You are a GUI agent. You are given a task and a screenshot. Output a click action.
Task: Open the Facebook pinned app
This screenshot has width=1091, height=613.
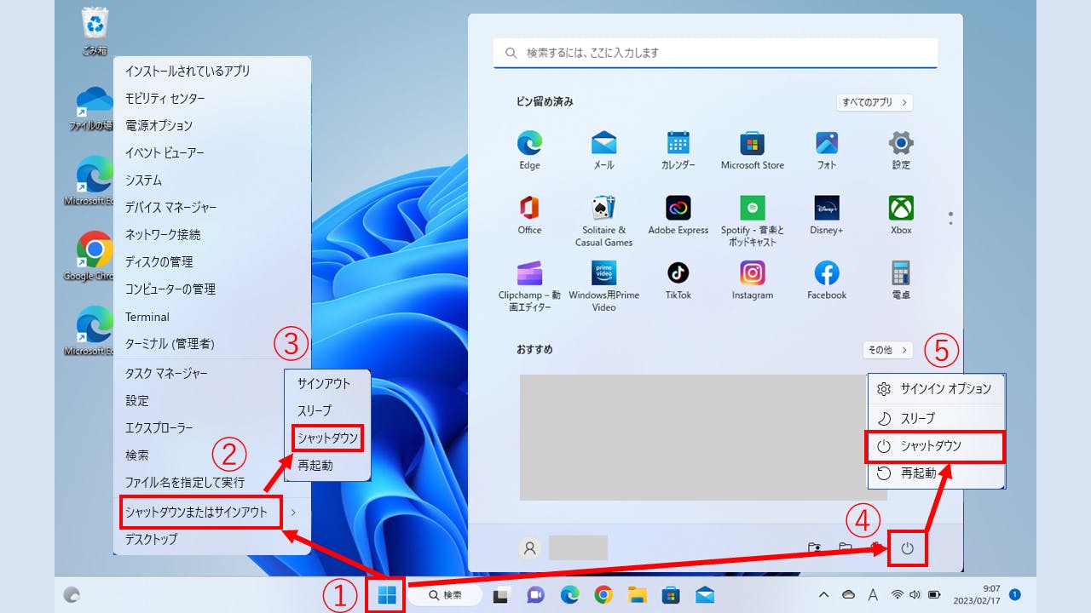827,279
